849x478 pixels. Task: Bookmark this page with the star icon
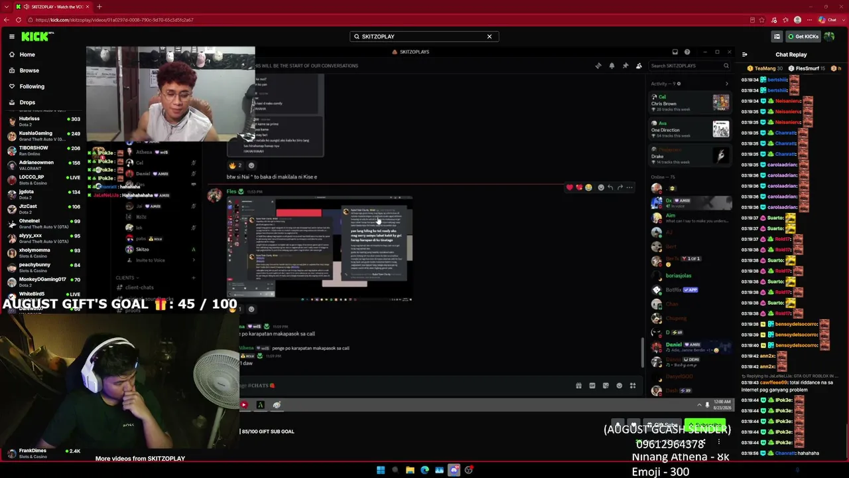pyautogui.click(x=761, y=20)
